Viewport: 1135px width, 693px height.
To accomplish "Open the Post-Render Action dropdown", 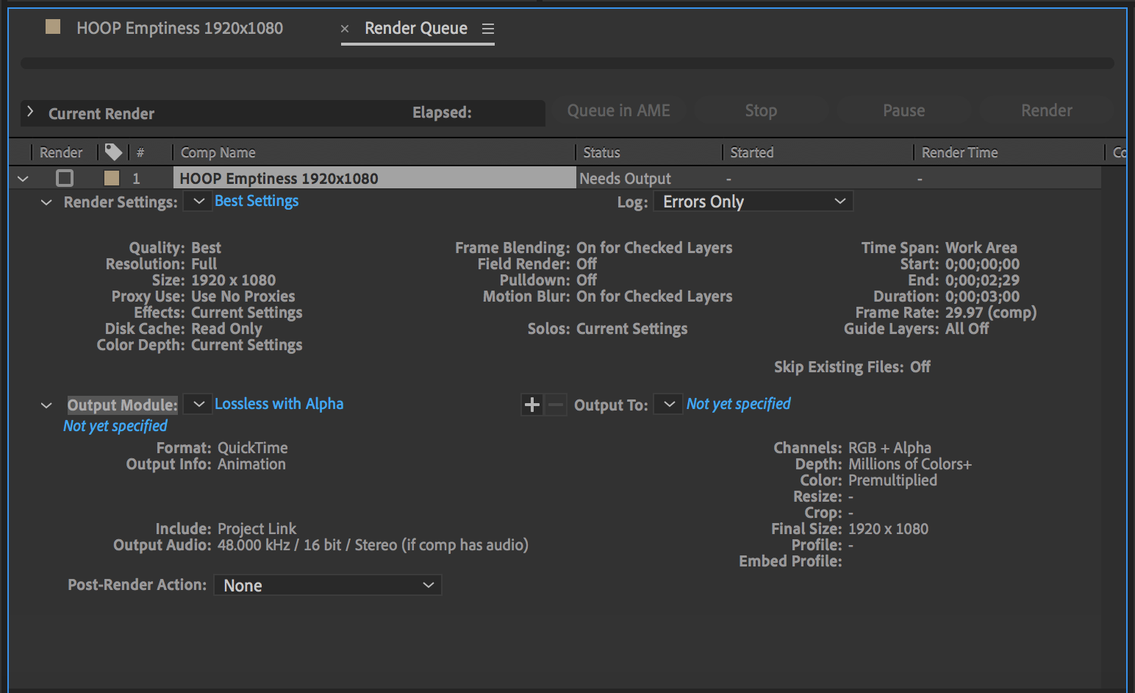I will coord(327,585).
